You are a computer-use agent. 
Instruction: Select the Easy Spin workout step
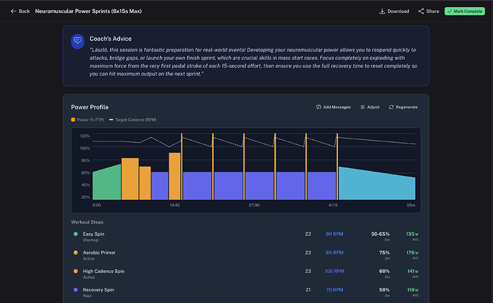246,237
